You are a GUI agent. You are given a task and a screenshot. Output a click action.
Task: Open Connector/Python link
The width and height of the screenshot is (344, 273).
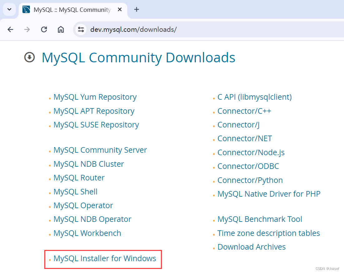(250, 180)
